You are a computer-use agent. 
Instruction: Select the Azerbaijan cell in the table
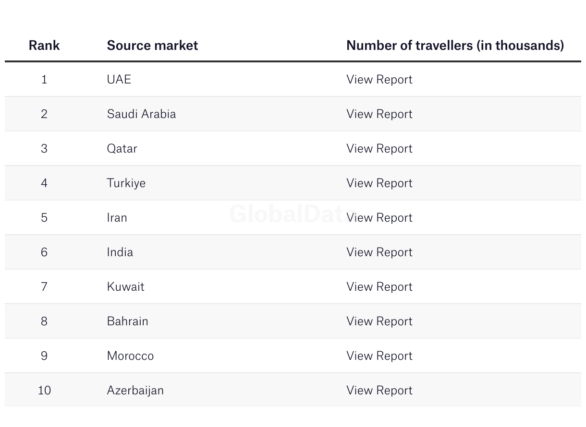tap(135, 391)
